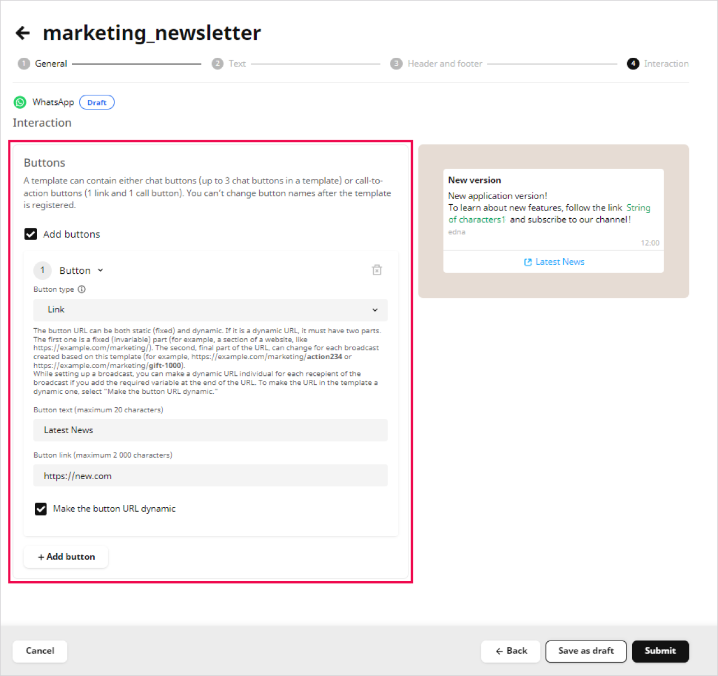
Task: Click the Cancel button
Action: (x=40, y=651)
